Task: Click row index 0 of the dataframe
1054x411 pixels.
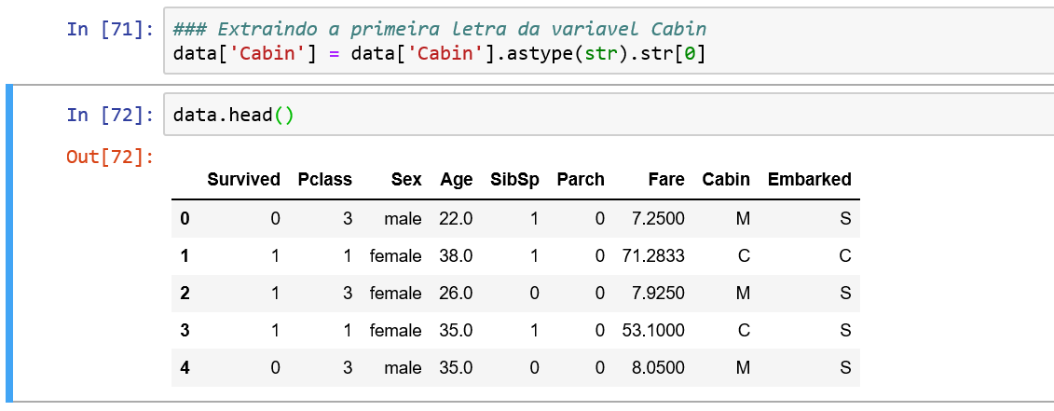Action: click(185, 219)
